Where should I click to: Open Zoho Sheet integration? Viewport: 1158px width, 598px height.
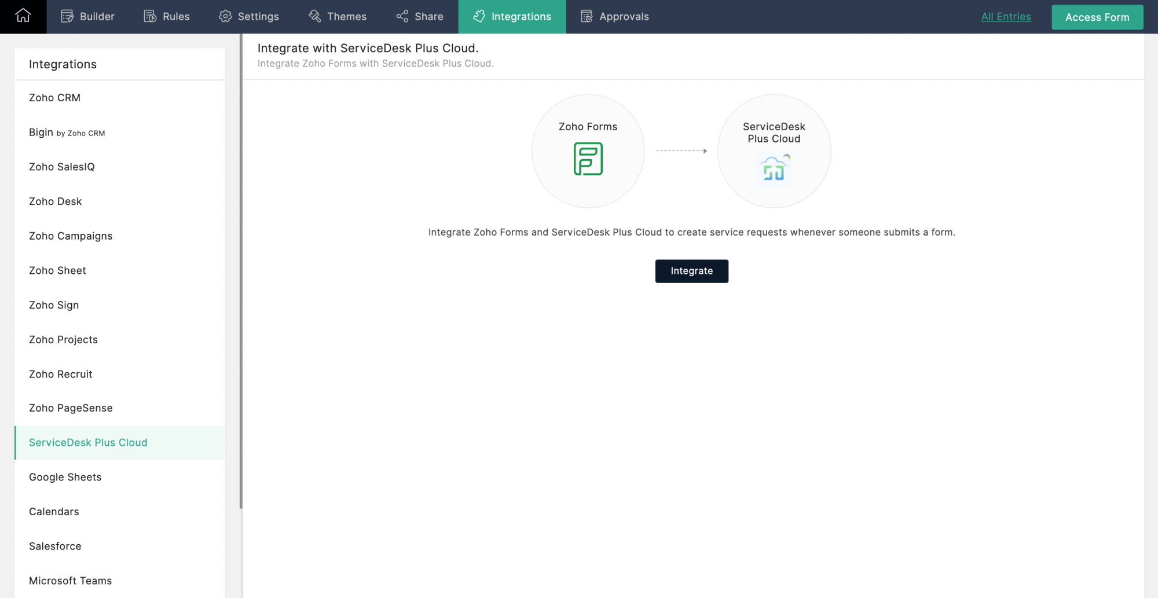pos(120,270)
